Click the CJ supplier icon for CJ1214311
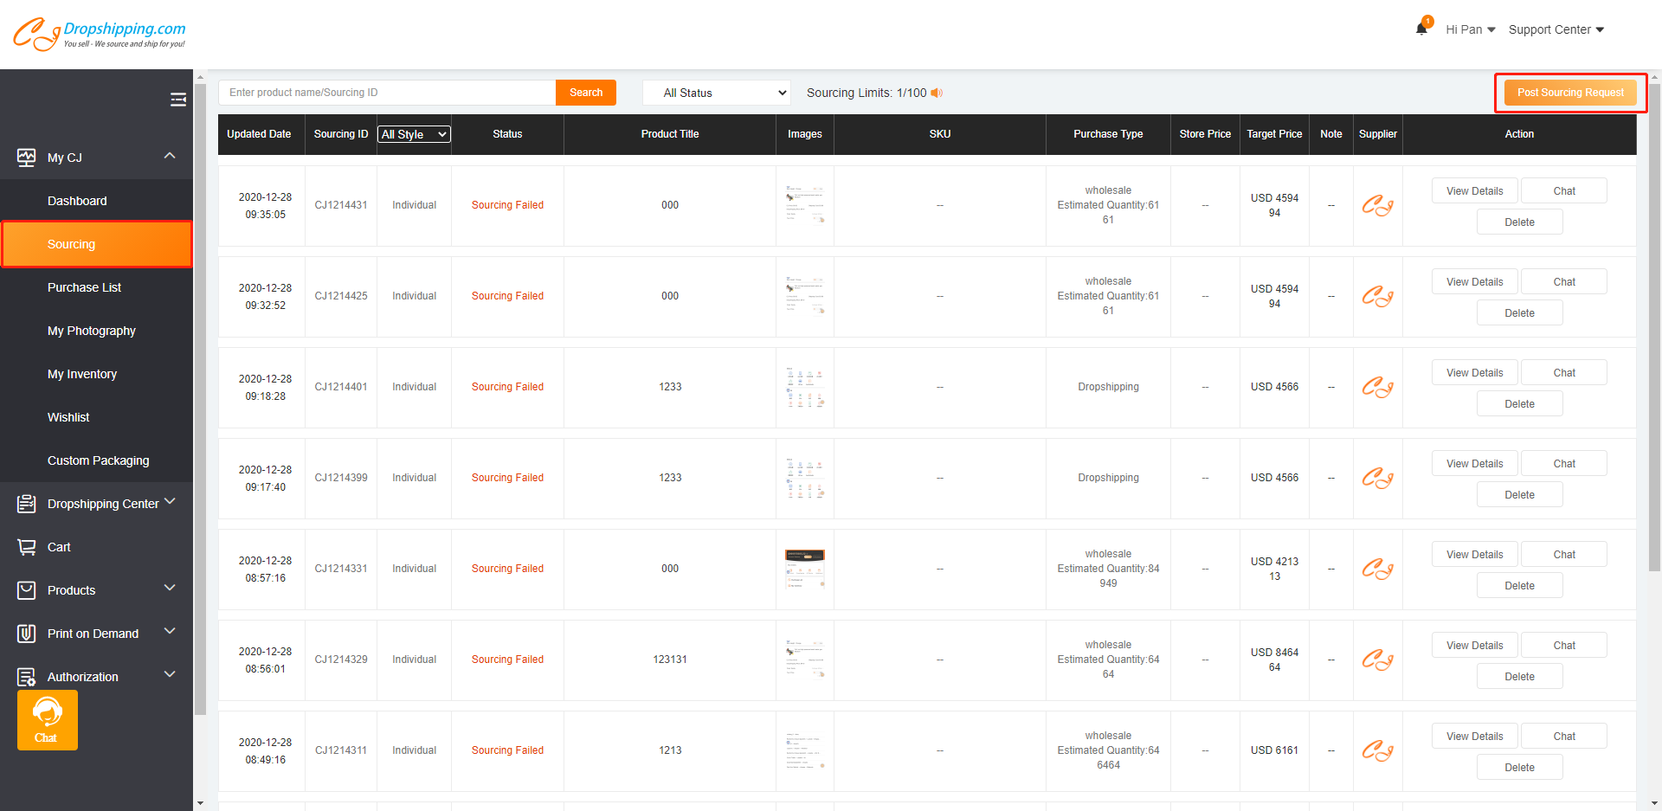 tap(1377, 751)
